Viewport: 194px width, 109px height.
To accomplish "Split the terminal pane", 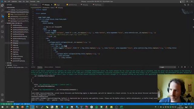I will (x=182, y=67).
